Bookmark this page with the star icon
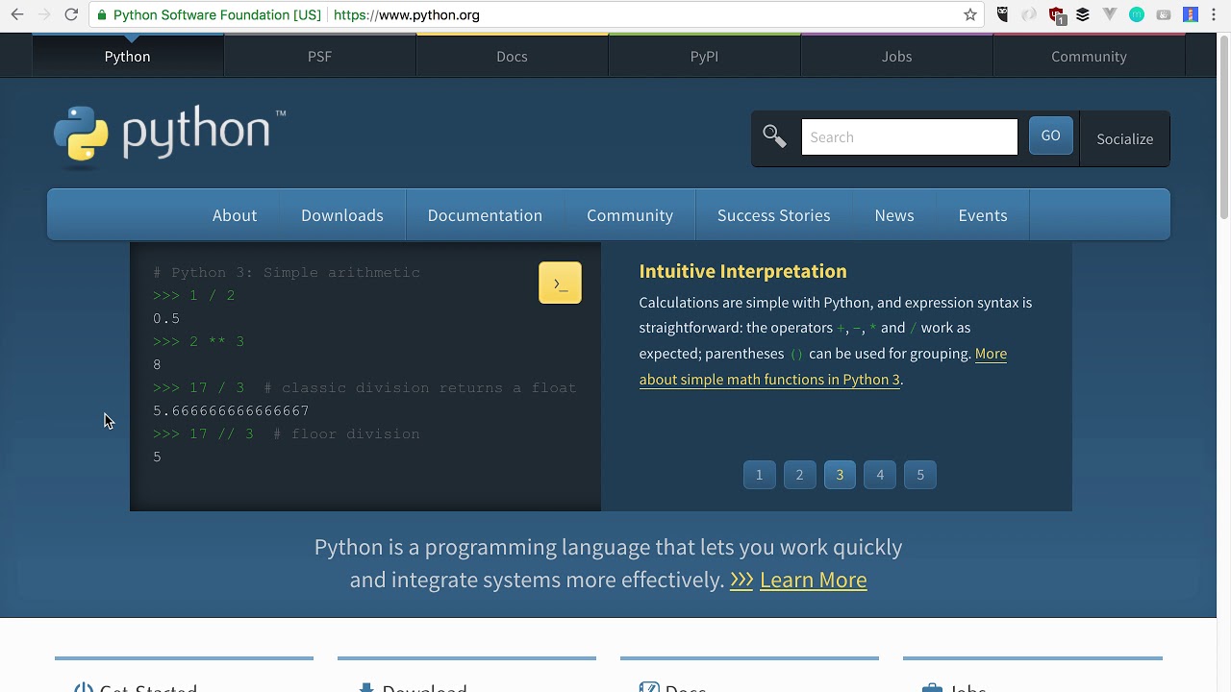The width and height of the screenshot is (1231, 692). pos(970,14)
